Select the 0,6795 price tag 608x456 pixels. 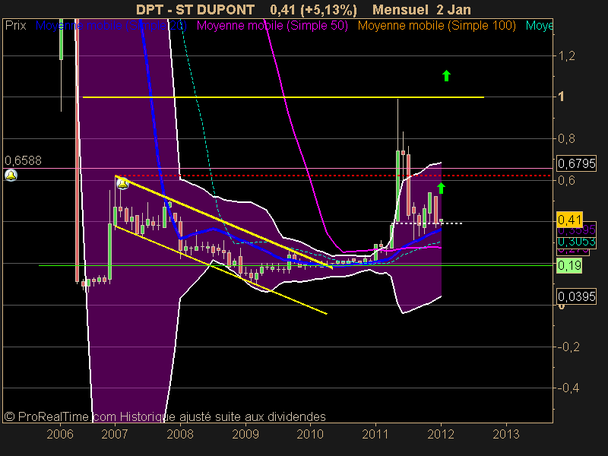coord(576,163)
